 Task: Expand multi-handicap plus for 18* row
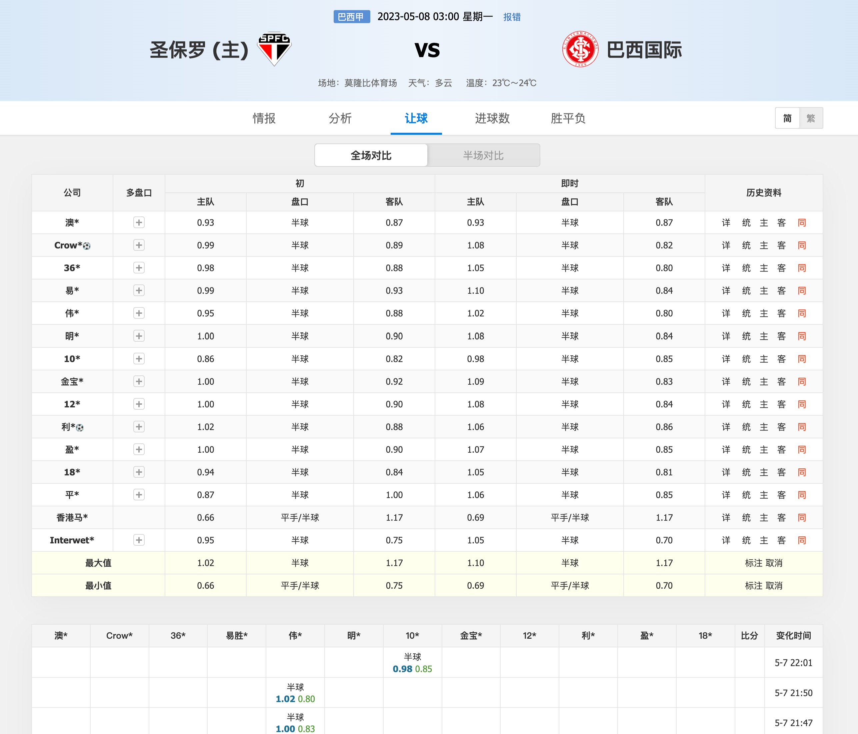(139, 472)
